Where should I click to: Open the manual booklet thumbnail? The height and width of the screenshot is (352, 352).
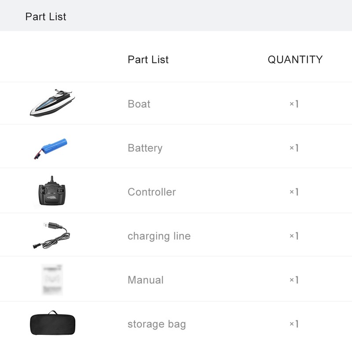click(52, 279)
